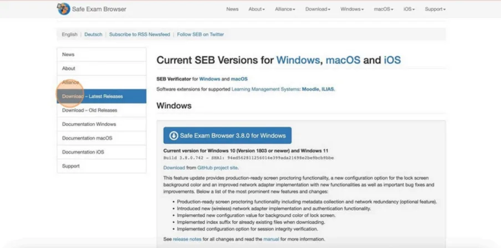Click 'session integrity verification' bullet text
Screen dimensions: 501x248
(x=247, y=229)
